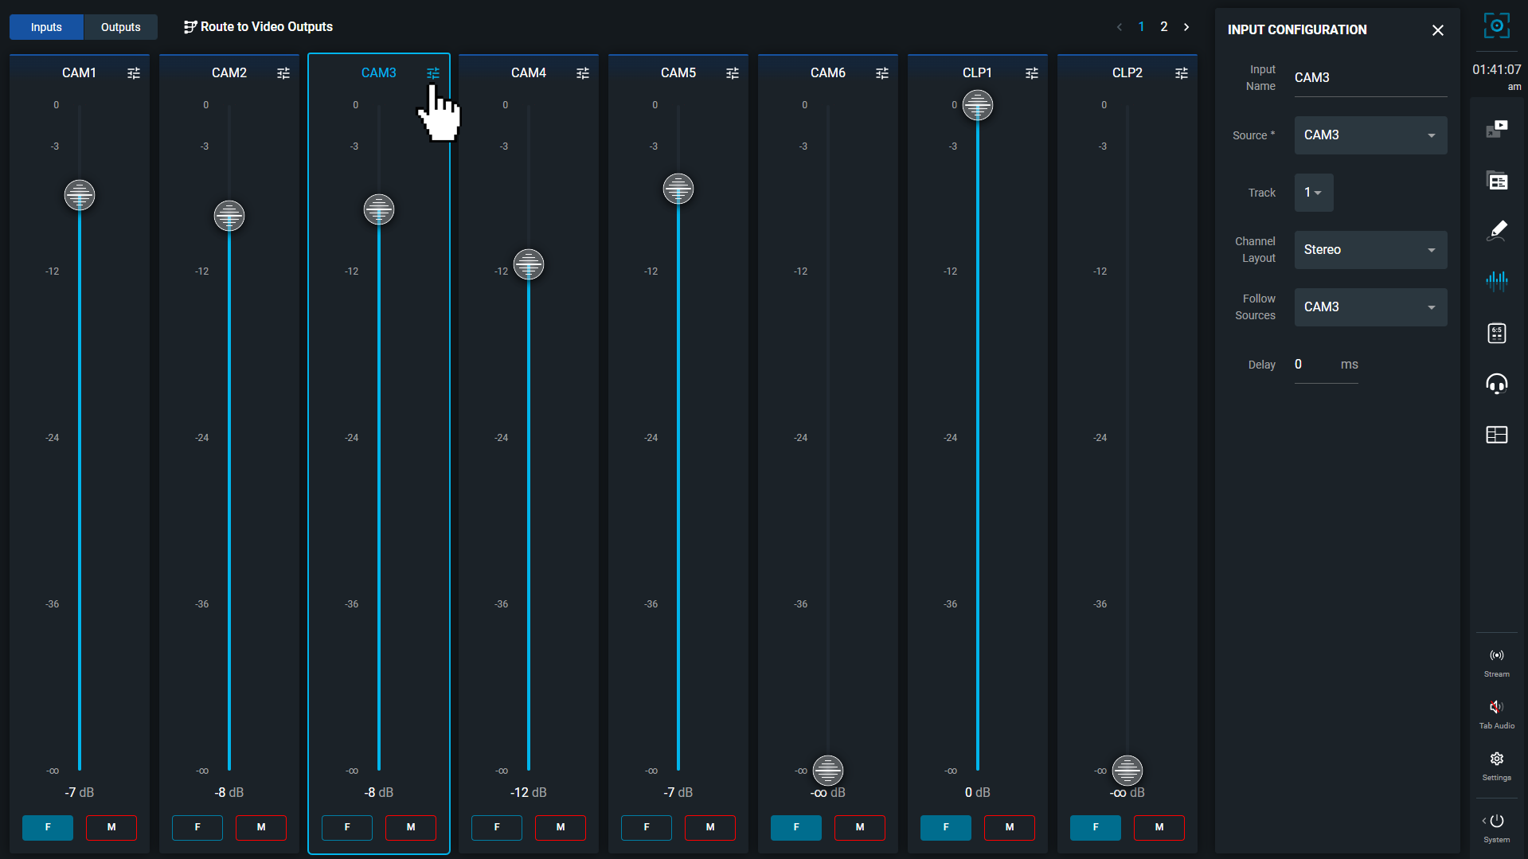The height and width of the screenshot is (859, 1528).
Task: Open the Follow Sources dropdown
Action: pyautogui.click(x=1370, y=307)
